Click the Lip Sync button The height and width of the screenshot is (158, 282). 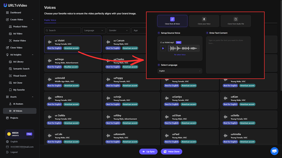148,152
